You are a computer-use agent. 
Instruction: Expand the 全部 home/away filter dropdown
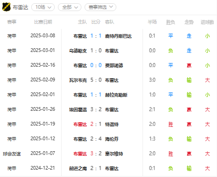pos(70,7)
